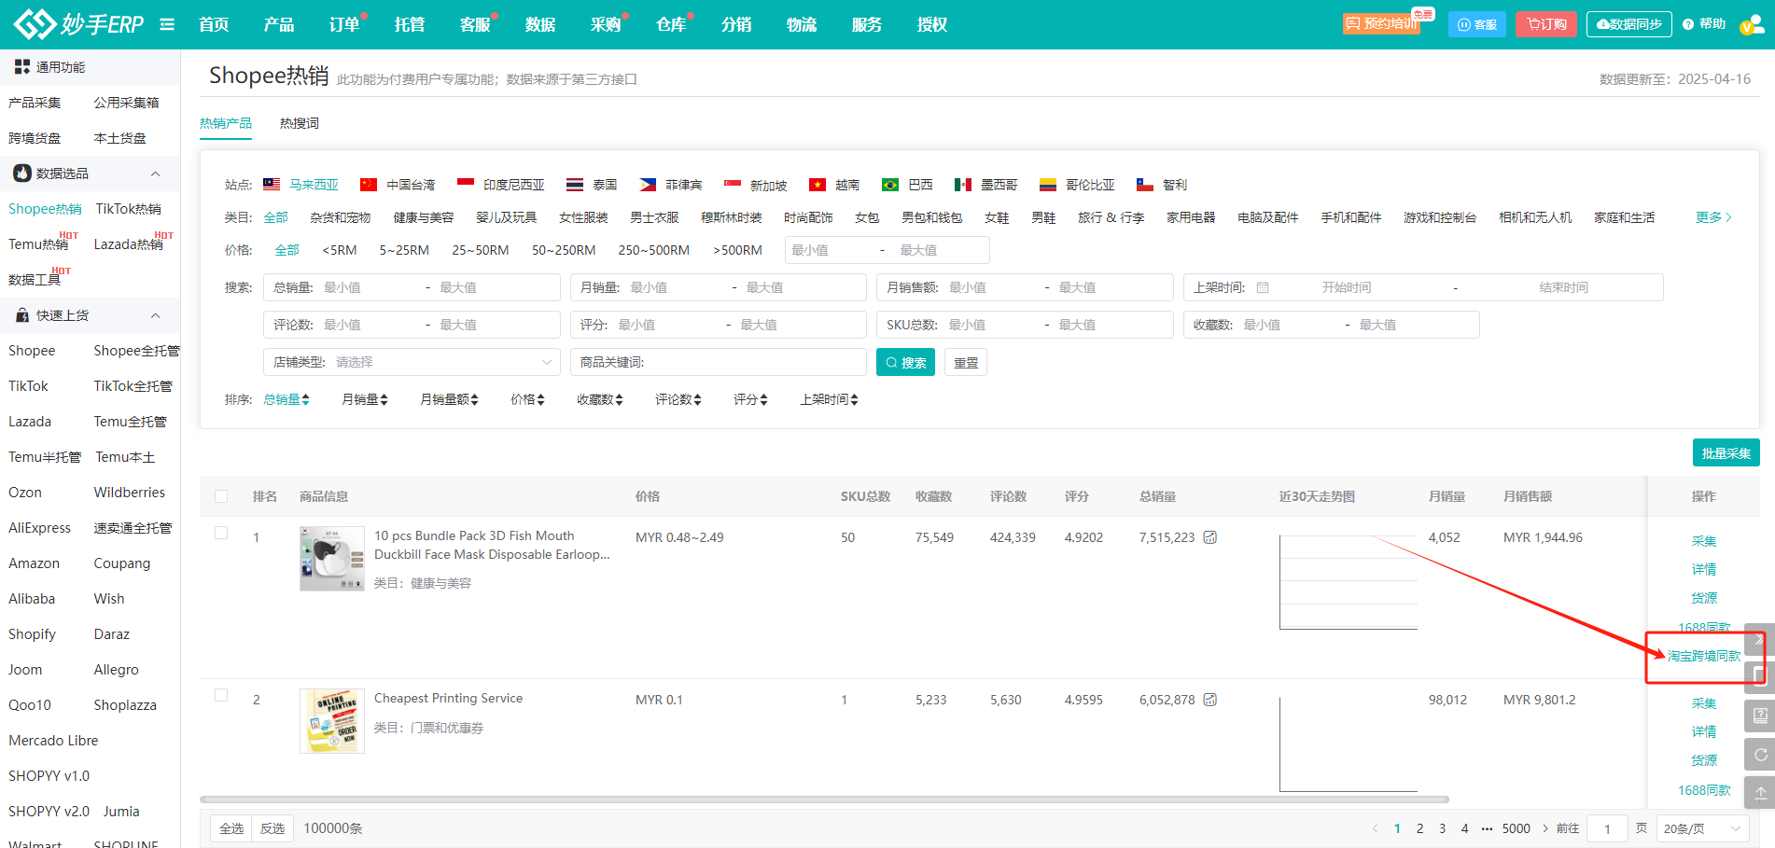
Task: Open the 20条/页 page size dropdown
Action: [1703, 828]
